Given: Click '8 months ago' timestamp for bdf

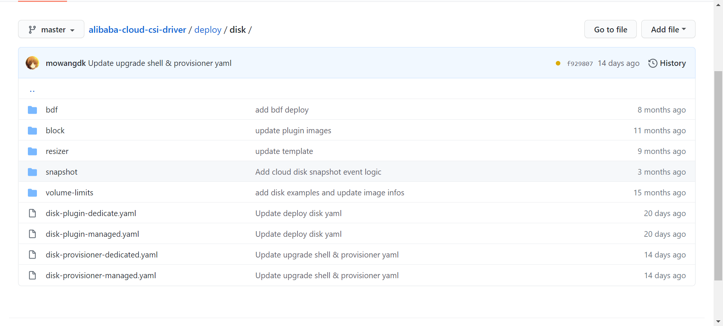Looking at the screenshot, I should pyautogui.click(x=662, y=110).
